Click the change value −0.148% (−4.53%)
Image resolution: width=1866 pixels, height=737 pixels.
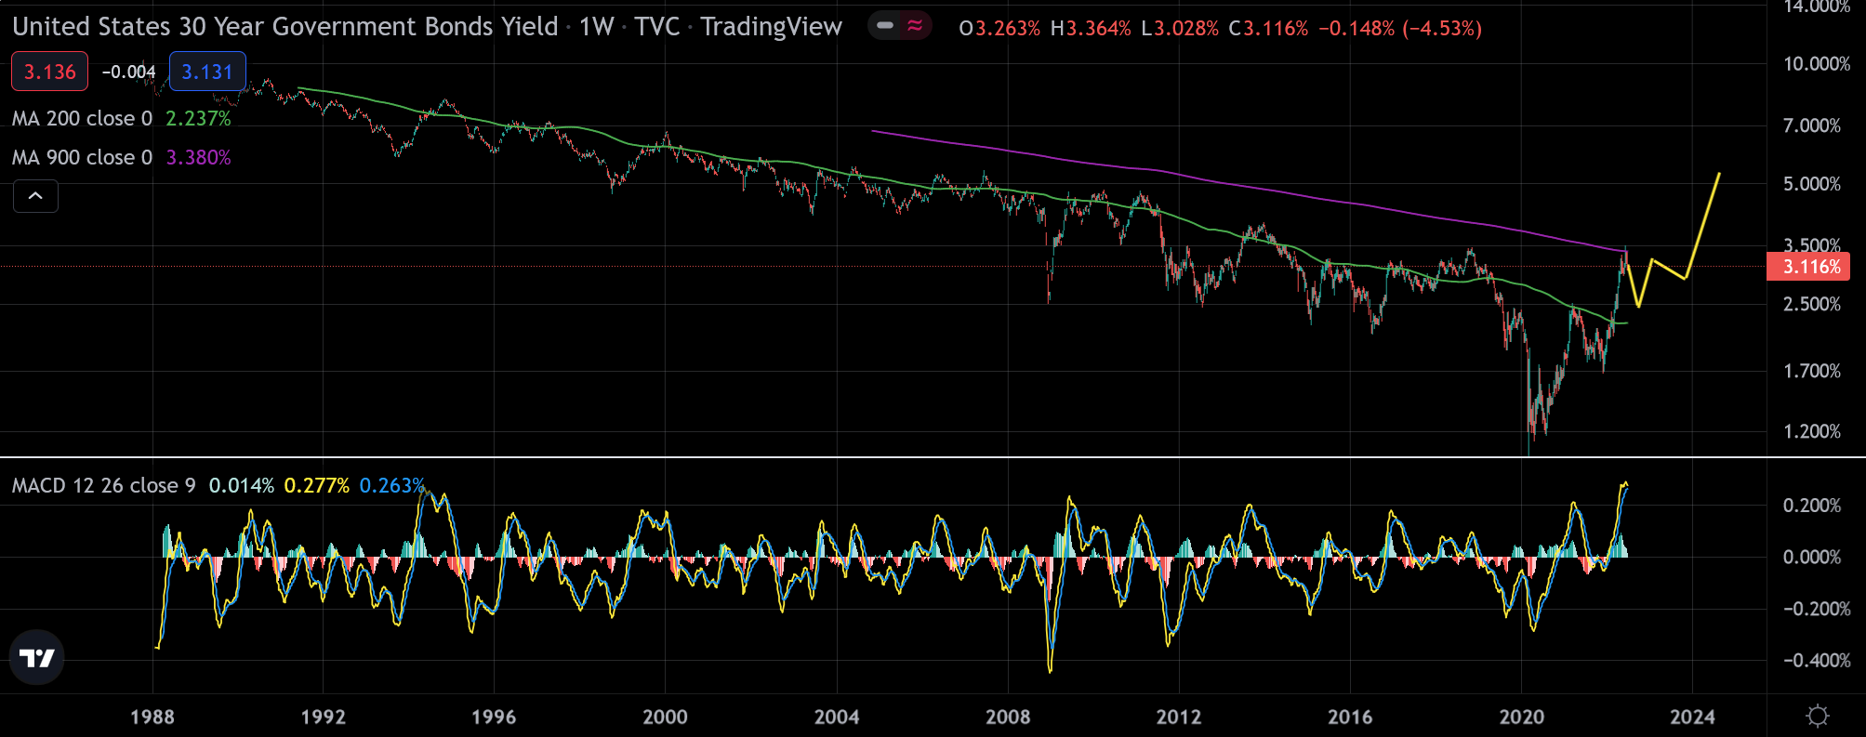click(1400, 29)
